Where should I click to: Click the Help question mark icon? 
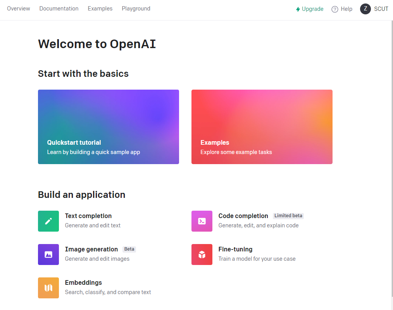(334, 9)
